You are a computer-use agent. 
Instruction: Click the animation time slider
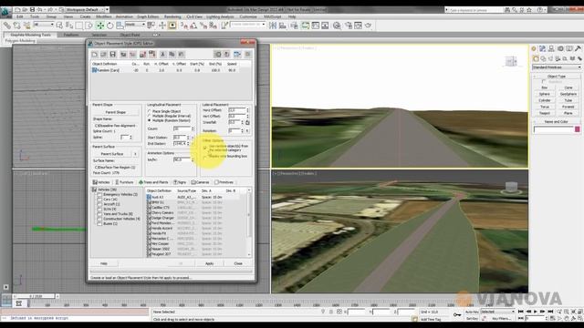[x=36, y=296]
